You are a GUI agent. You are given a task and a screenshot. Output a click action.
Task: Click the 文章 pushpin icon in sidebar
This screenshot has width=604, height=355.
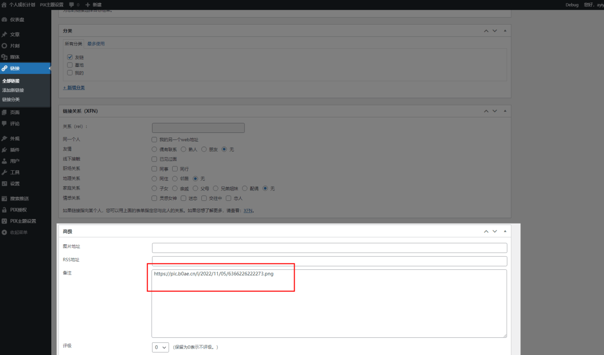click(5, 34)
